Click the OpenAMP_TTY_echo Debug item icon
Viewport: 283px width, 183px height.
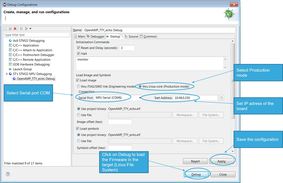[x=14, y=78]
